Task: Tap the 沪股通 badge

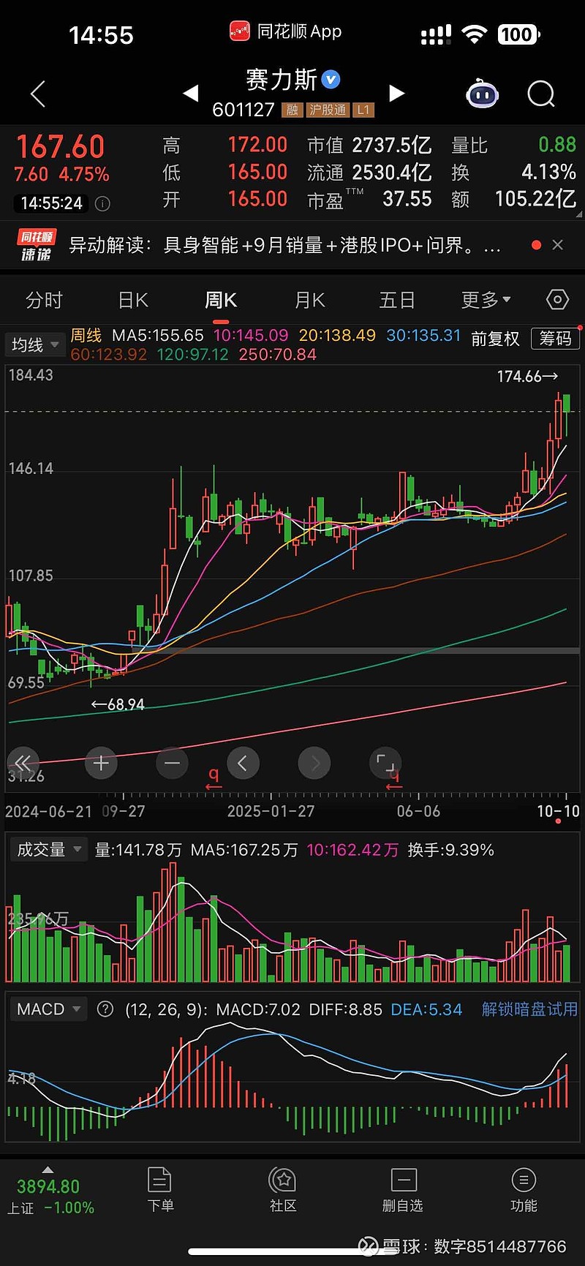Action: click(x=327, y=110)
